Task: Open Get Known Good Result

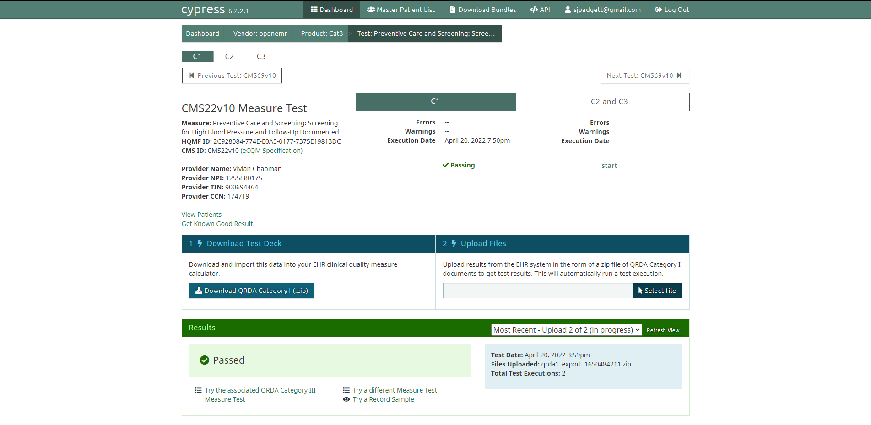Action: [x=217, y=223]
